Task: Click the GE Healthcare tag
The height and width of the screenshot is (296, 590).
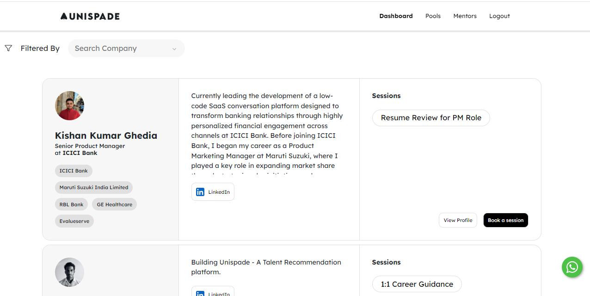Action: [x=114, y=204]
